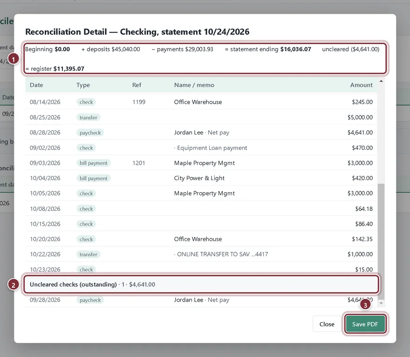
Task: Click bill payment tag on 09/03/2026 row
Action: click(94, 163)
